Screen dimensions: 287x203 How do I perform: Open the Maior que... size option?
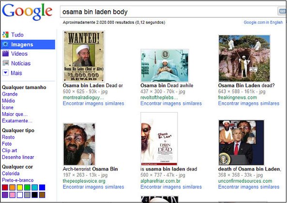pos(15,114)
